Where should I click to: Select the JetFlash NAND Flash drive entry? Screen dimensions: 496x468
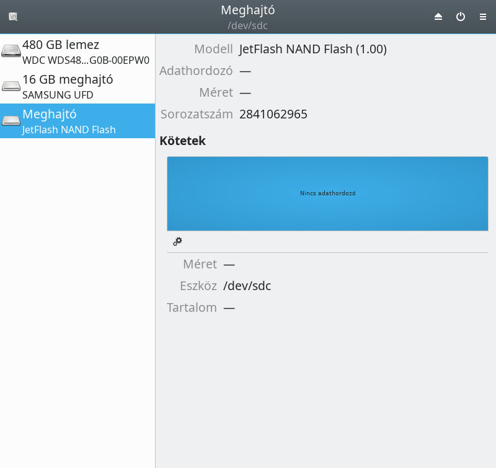click(x=77, y=121)
